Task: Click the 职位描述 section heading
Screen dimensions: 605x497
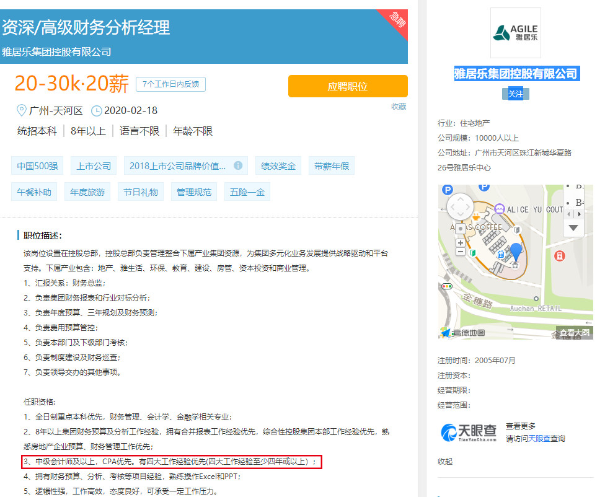Action: [x=42, y=235]
